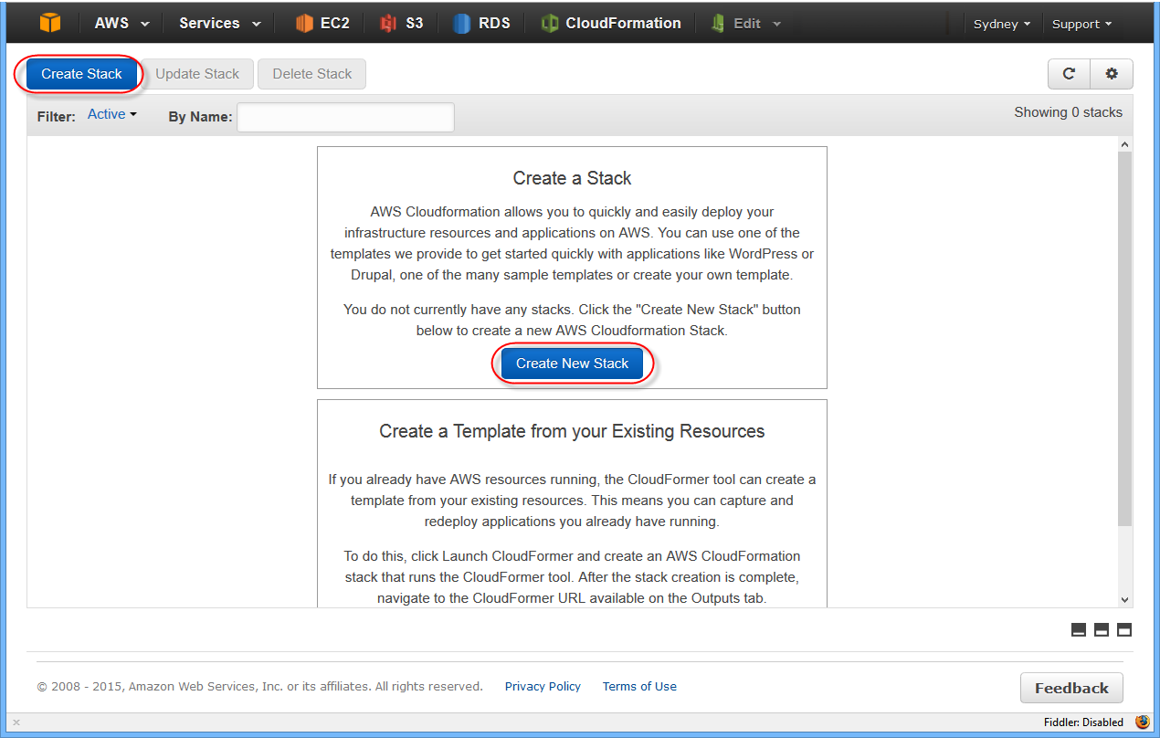Open the Privacy Policy link
Image resolution: width=1160 pixels, height=738 pixels.
[x=543, y=687]
